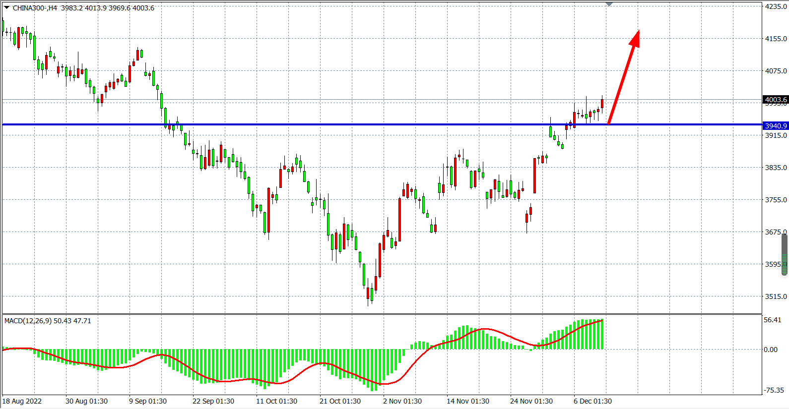789x409 pixels.
Task: Click the red arrowhead tip
Action: click(638, 32)
